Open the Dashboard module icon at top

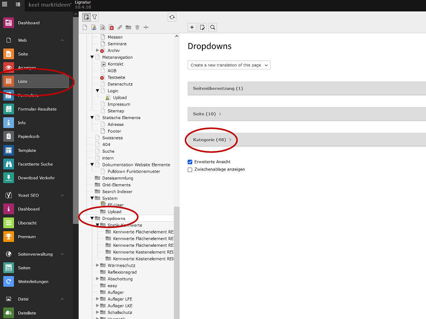pyautogui.click(x=9, y=23)
